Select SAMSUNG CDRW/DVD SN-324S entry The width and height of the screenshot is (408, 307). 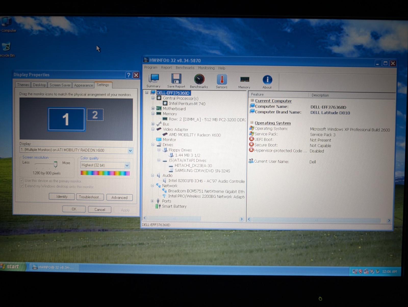click(202, 171)
